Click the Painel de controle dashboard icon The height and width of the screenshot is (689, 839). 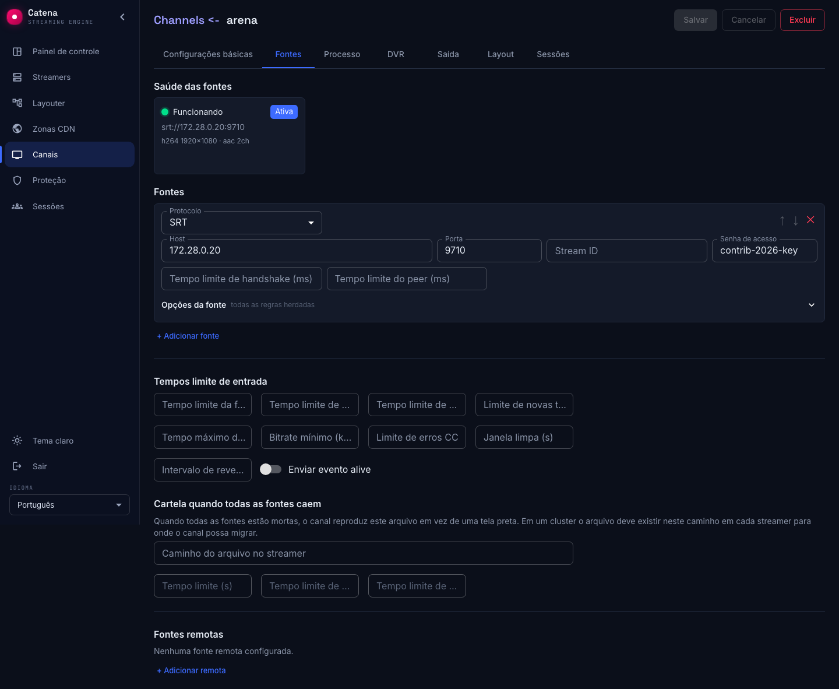click(17, 51)
